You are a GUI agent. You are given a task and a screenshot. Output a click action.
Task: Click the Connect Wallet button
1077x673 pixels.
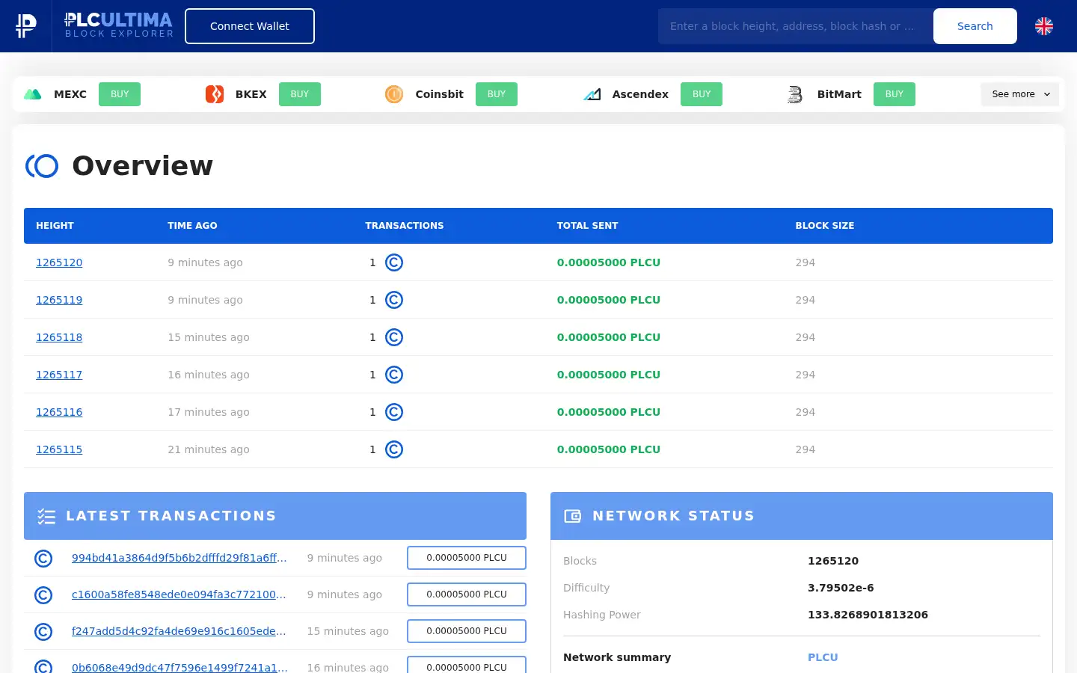250,26
